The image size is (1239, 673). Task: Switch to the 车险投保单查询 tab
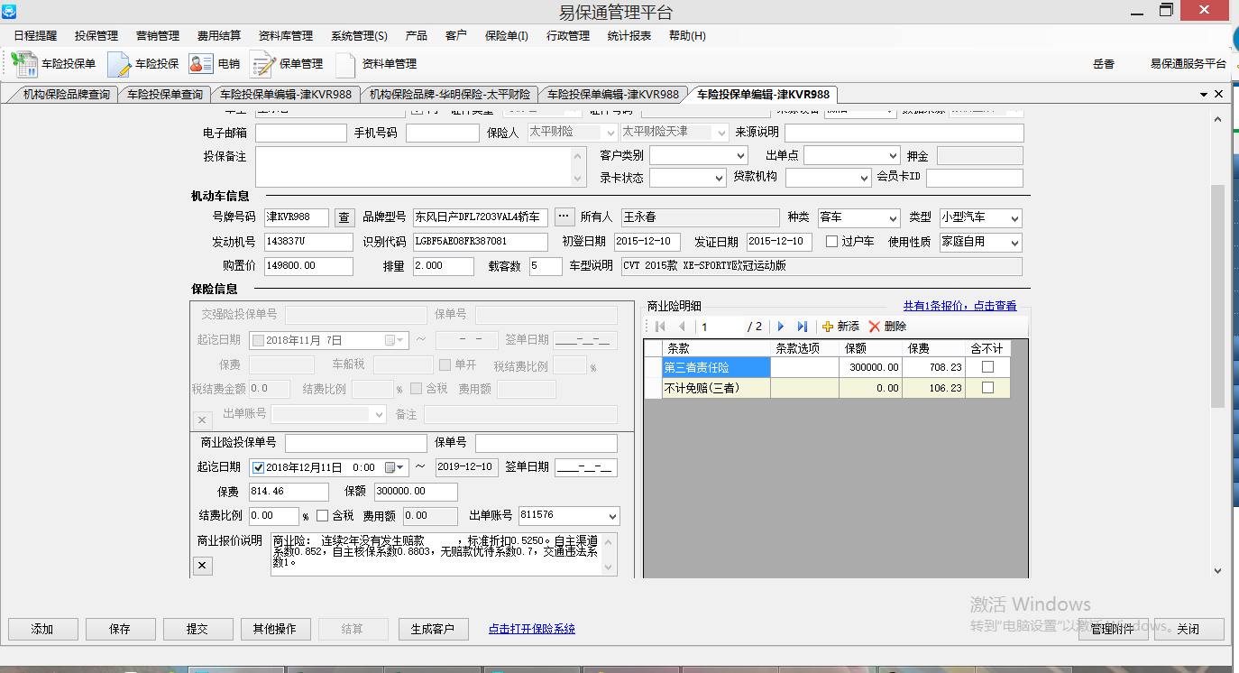click(164, 95)
